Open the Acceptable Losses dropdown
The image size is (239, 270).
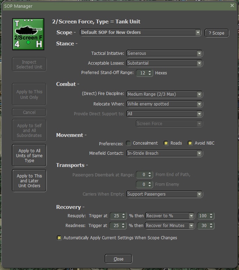tap(165, 63)
